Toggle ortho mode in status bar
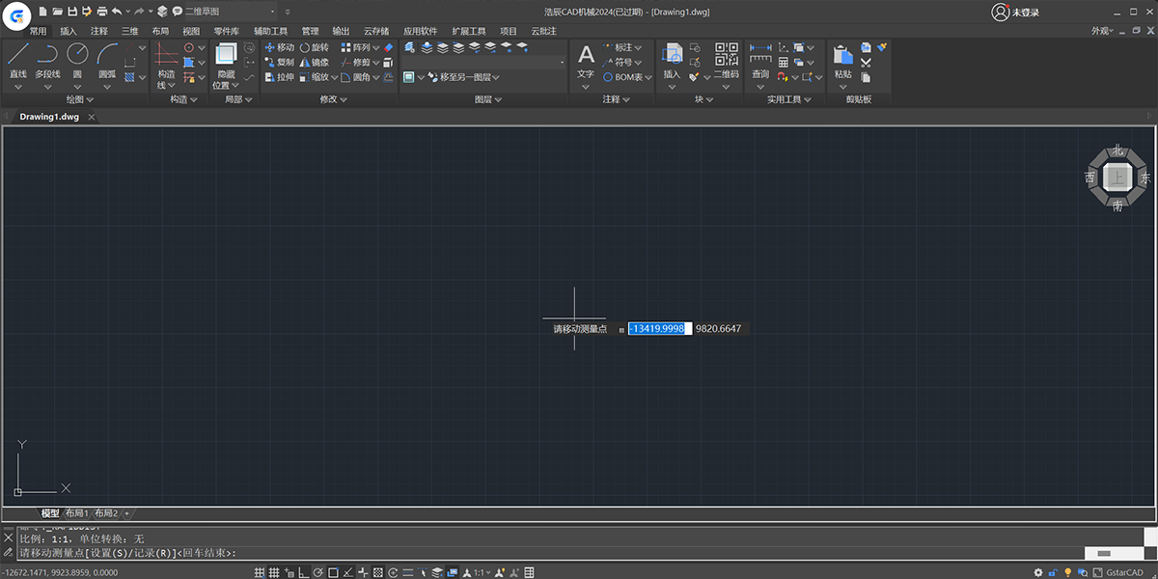1158x579 pixels. [304, 572]
